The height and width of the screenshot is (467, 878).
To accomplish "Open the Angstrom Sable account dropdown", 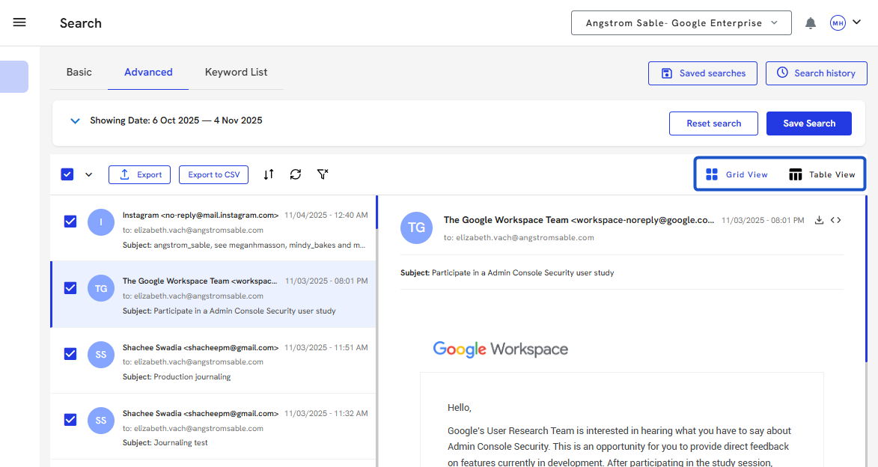I will pyautogui.click(x=680, y=23).
